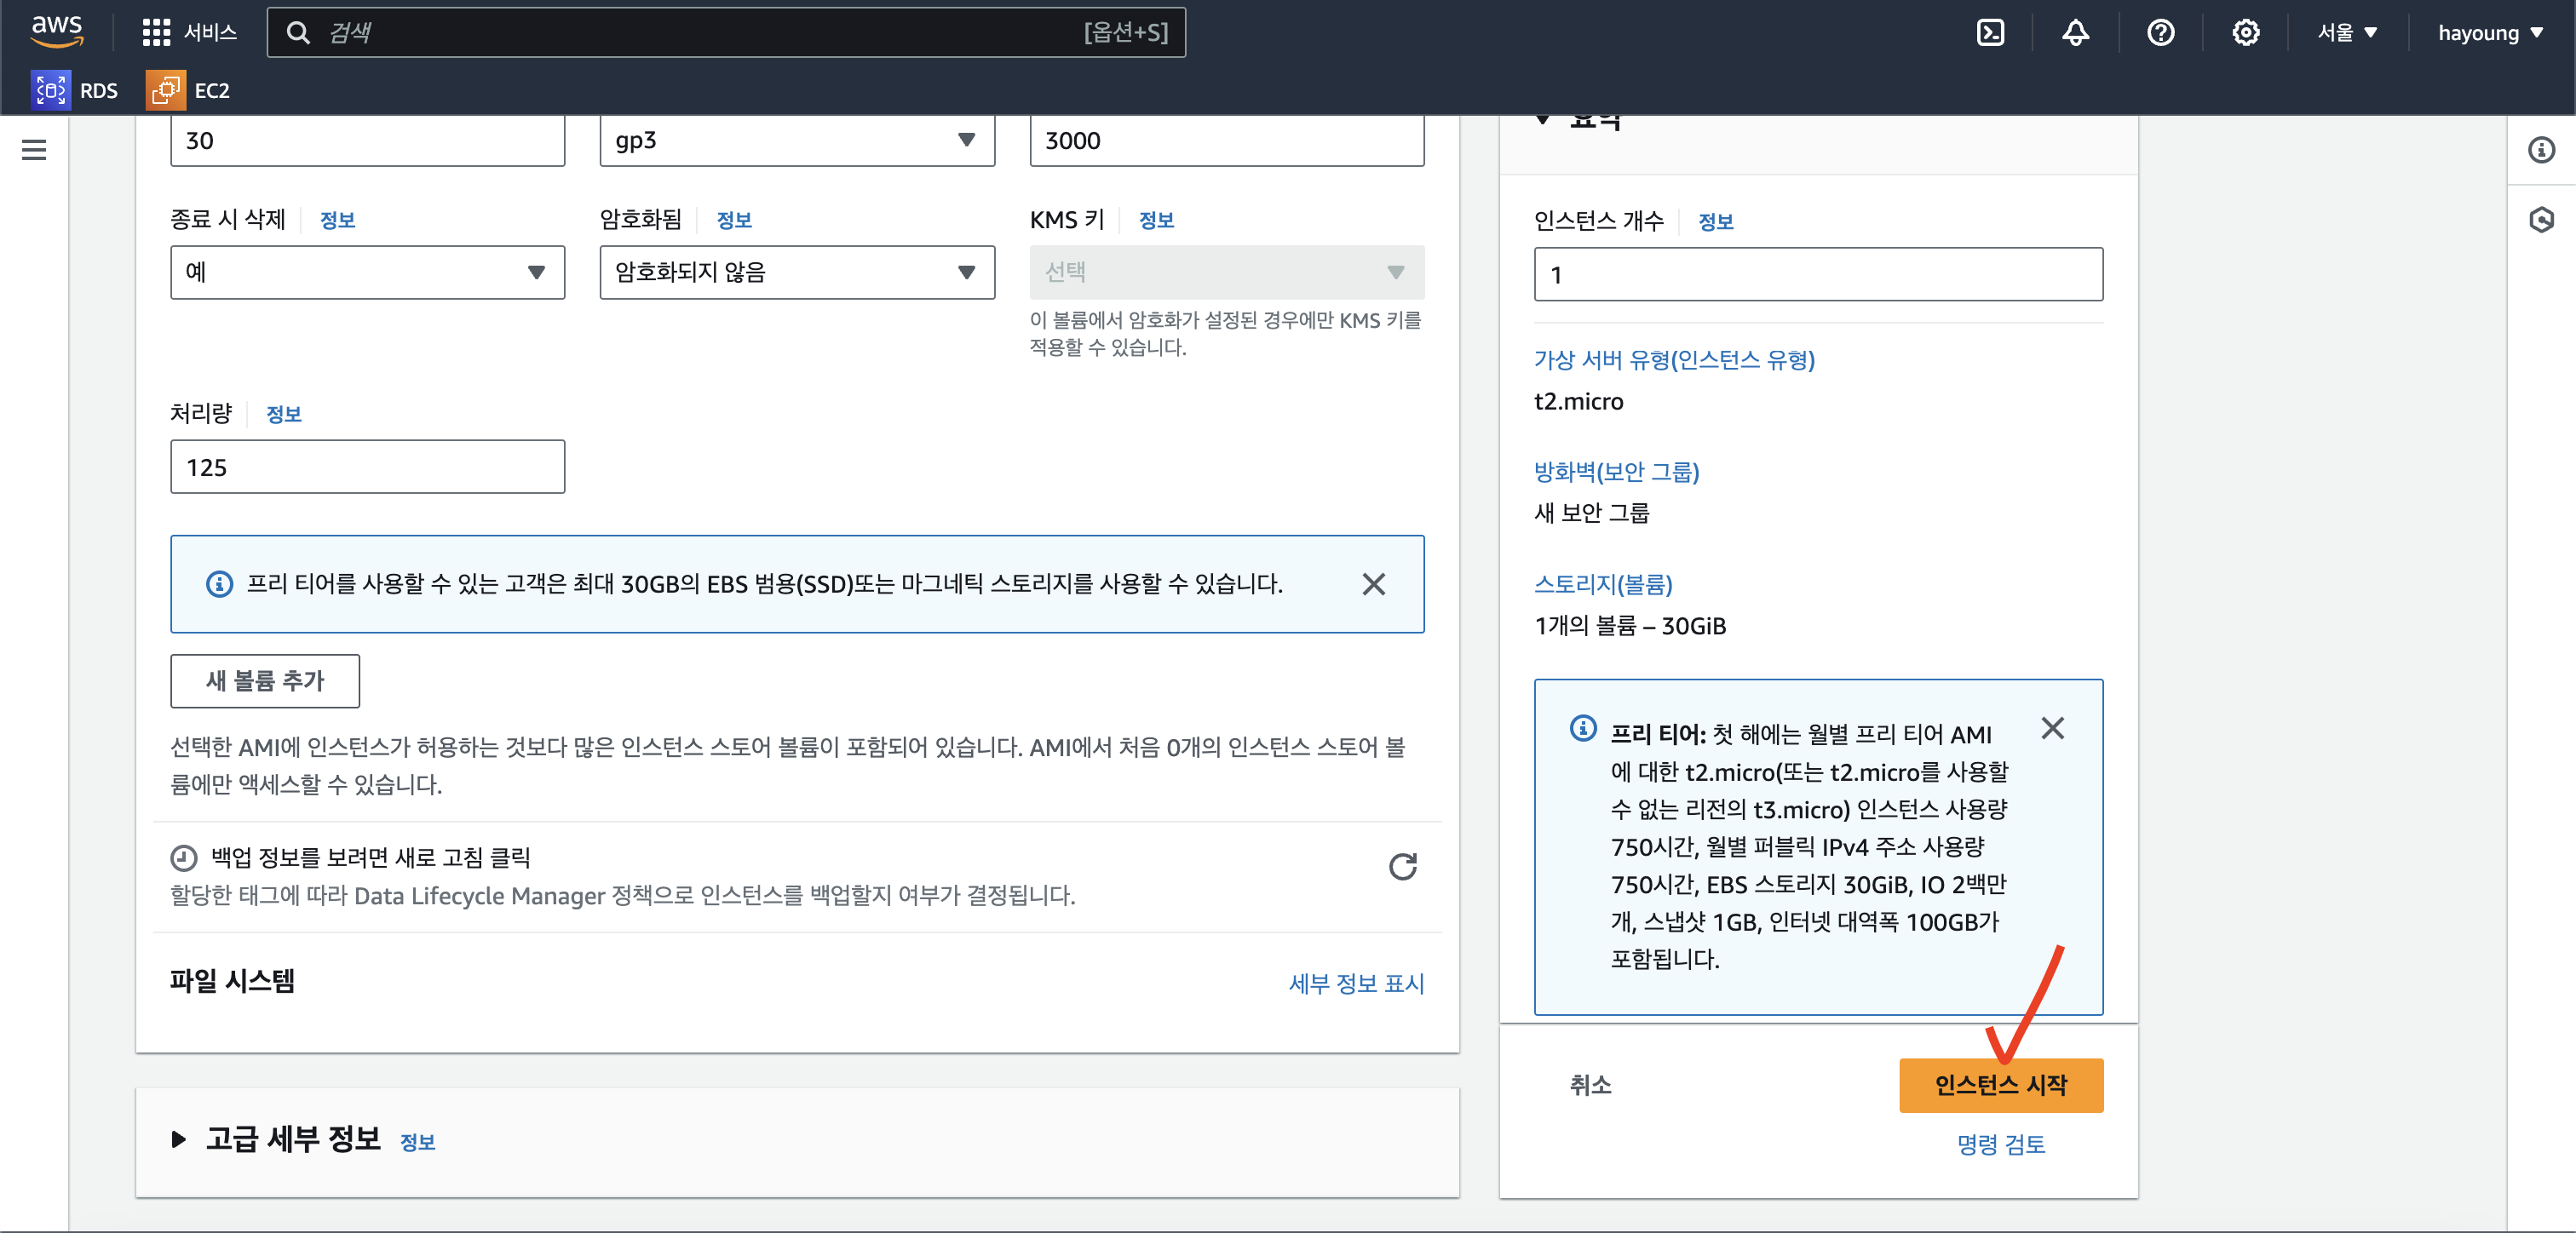The image size is (2576, 1233).
Task: Open the services grid menu
Action: [189, 33]
